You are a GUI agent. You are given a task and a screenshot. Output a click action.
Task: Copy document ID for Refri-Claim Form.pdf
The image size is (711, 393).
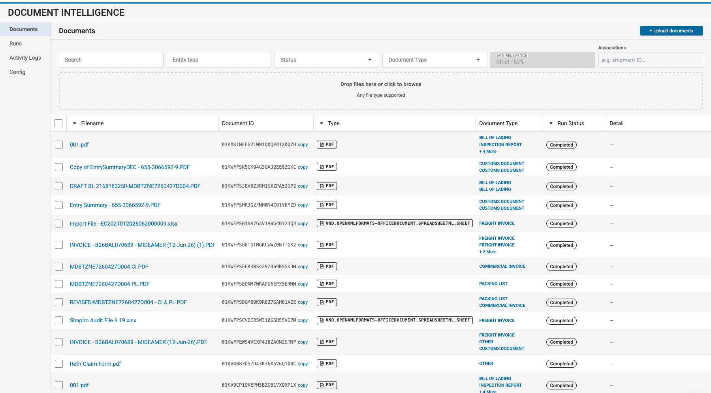tap(303, 364)
